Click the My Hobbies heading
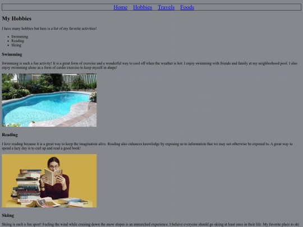Viewport: 303px width, 227px height. (x=17, y=18)
